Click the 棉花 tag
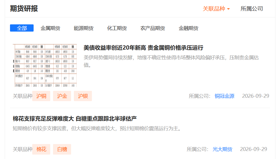Viewport: 276px width, 159px height. tap(41, 149)
